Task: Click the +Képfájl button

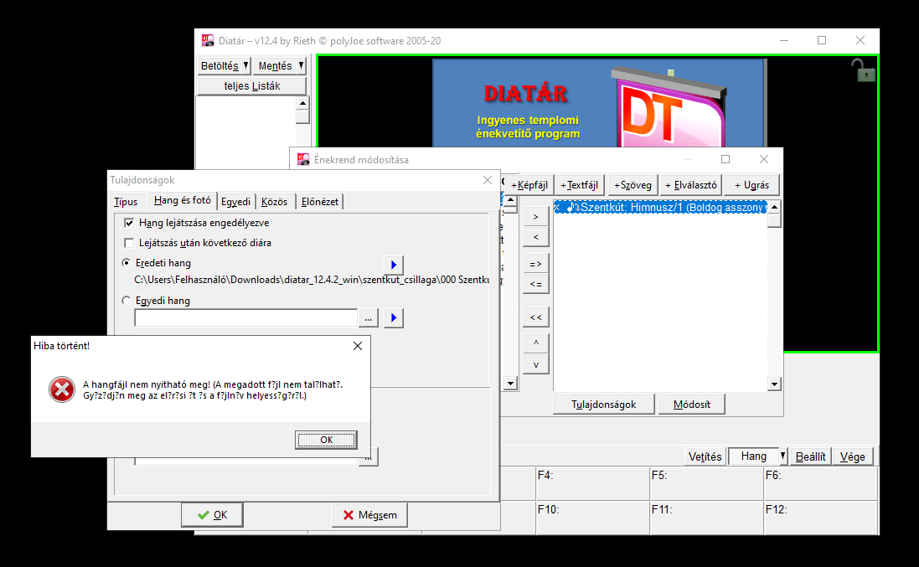Action: (529, 185)
